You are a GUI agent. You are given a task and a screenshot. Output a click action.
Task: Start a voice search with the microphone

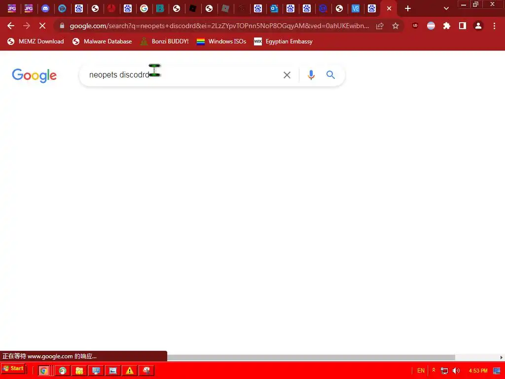click(311, 75)
